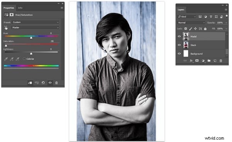Click the Lightness slider handle
The height and width of the screenshot is (142, 232).
point(31,54)
